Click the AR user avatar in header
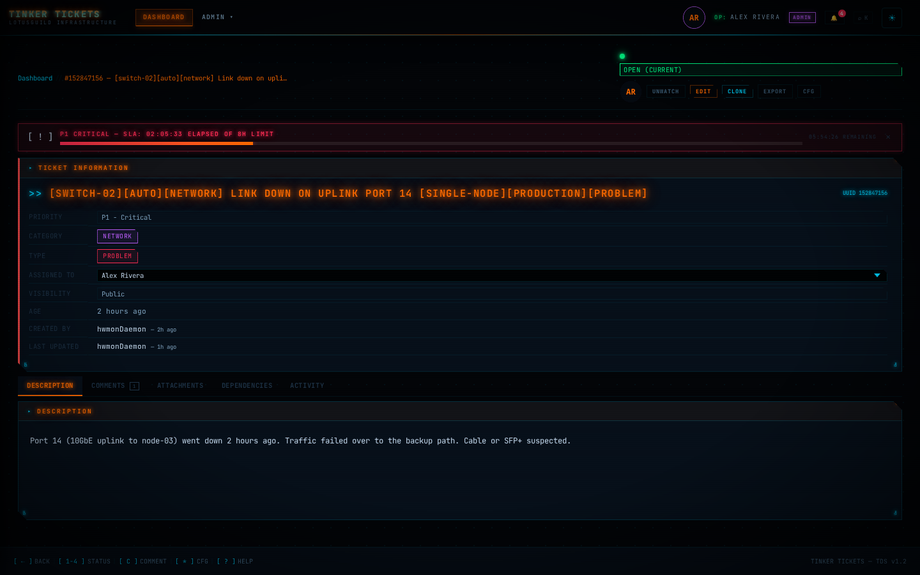This screenshot has width=920, height=575. (x=694, y=18)
